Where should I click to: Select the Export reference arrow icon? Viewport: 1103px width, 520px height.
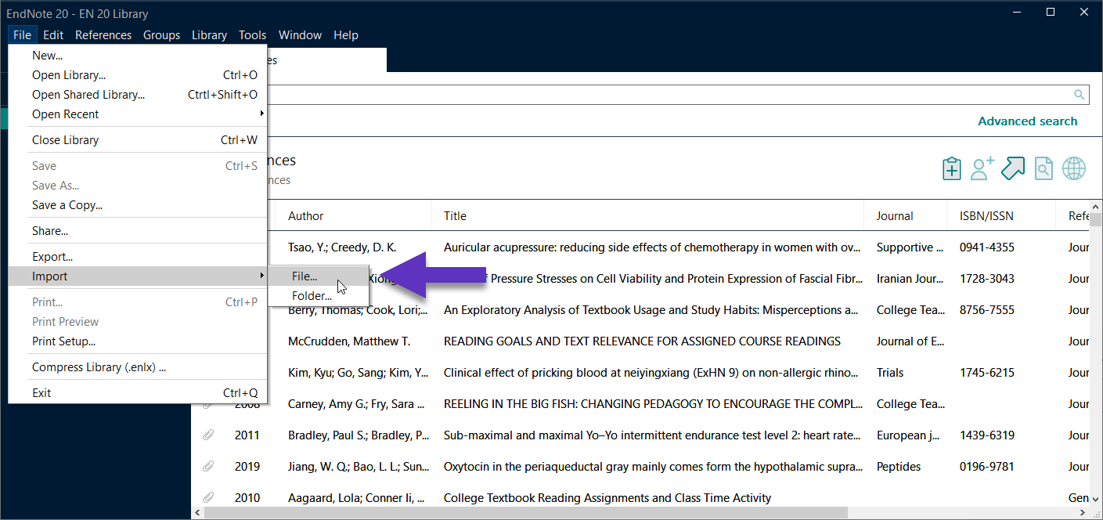click(x=1013, y=168)
